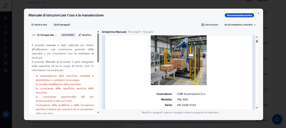Click paragraph Il presente Manuale di Istruzioni è parte
286x128 pixels.
click(x=63, y=66)
